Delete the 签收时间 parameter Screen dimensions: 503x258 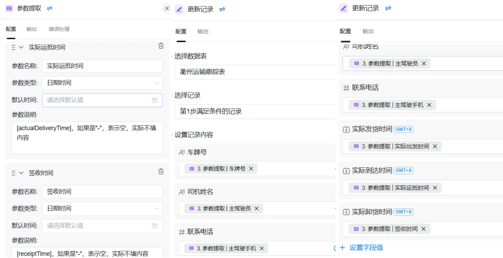tap(161, 172)
